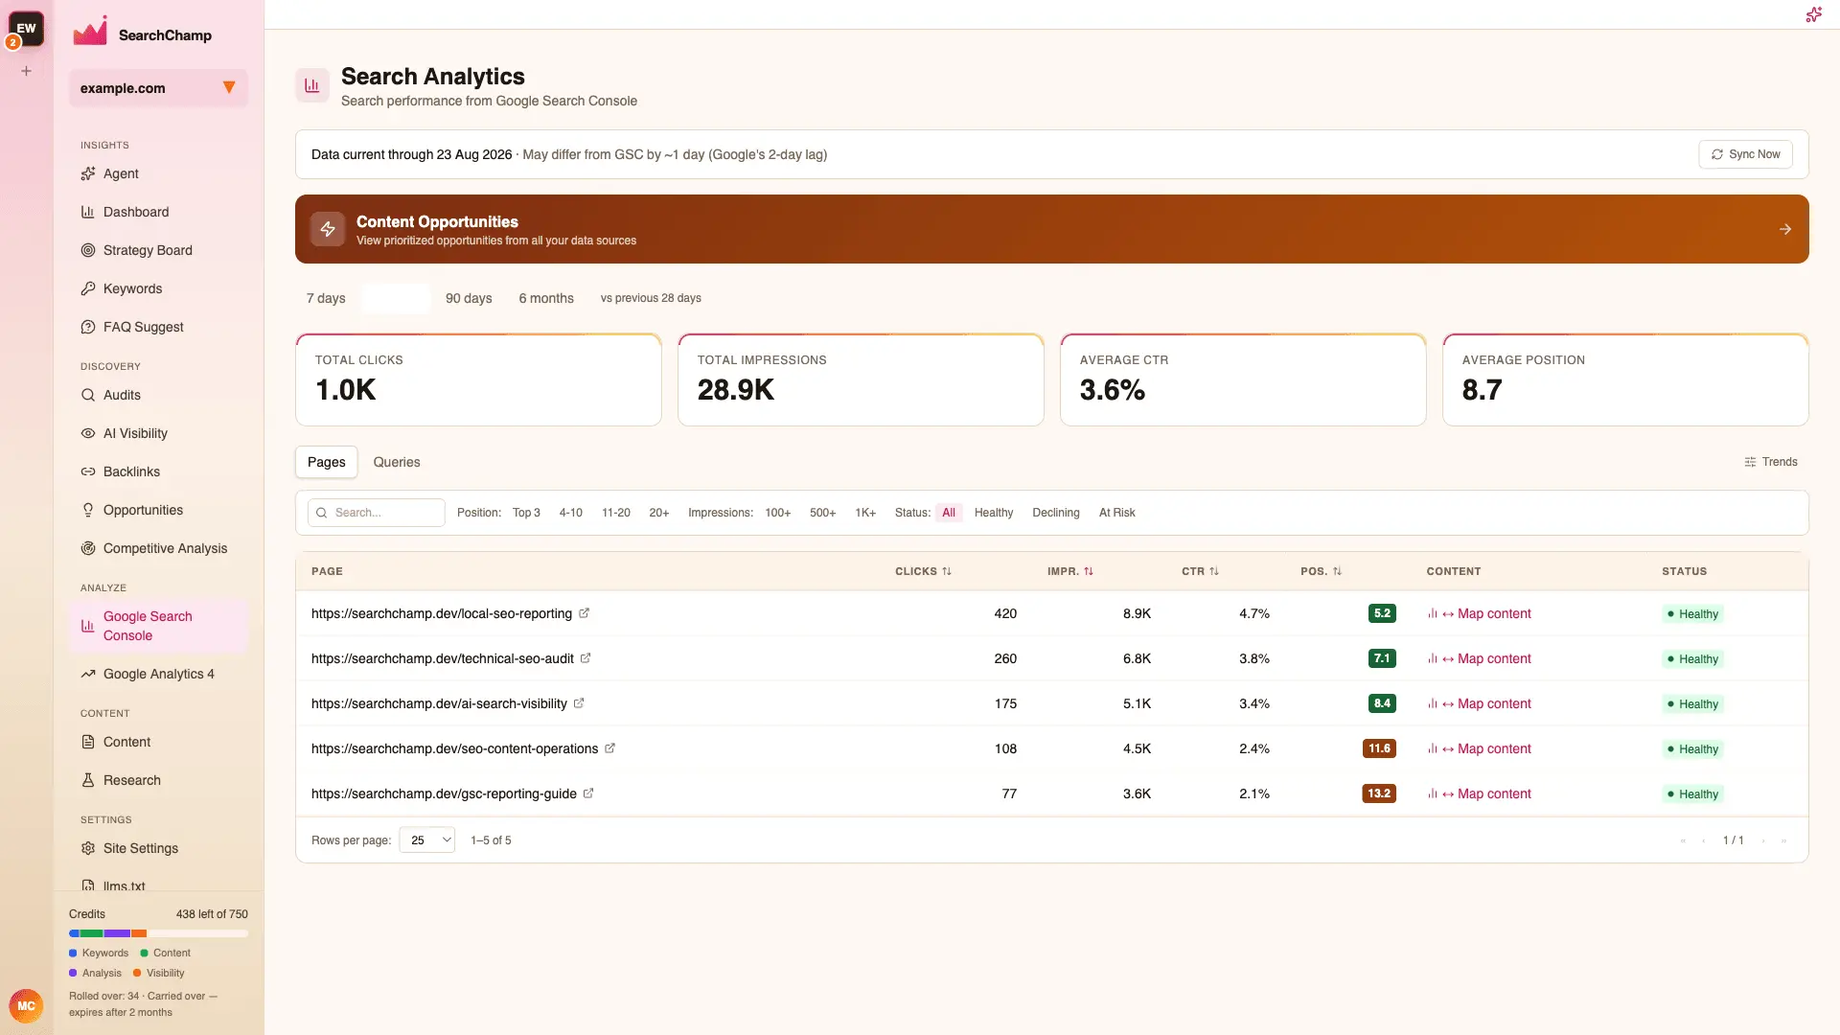Click the plus icon below EW workspace
This screenshot has height=1035, width=1840.
tap(27, 71)
